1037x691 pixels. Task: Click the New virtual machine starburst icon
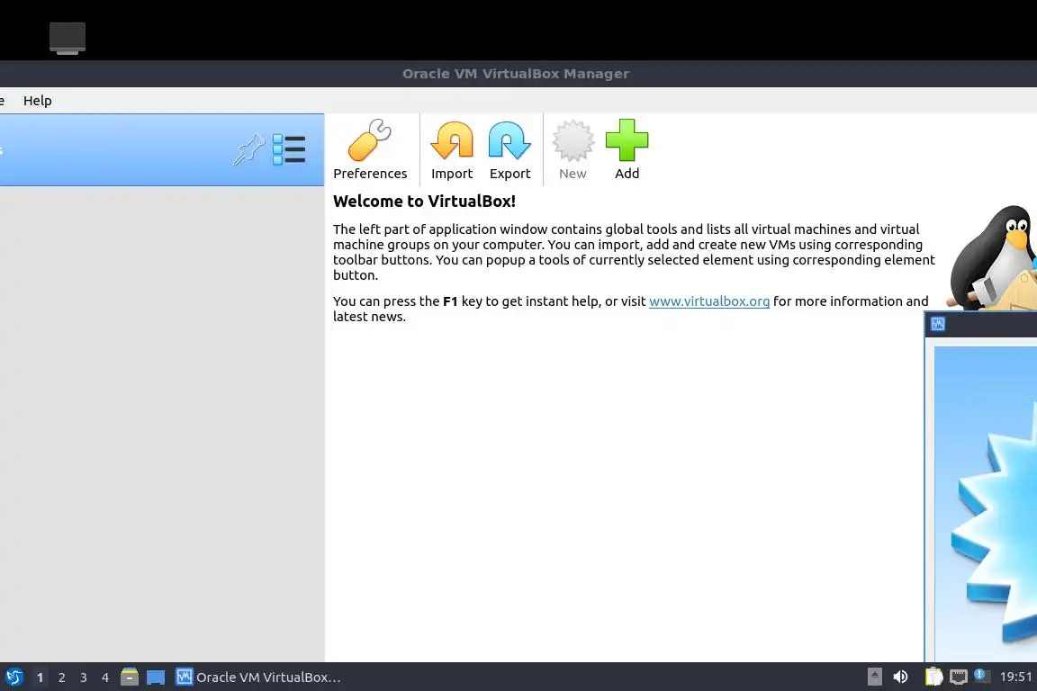573,149
